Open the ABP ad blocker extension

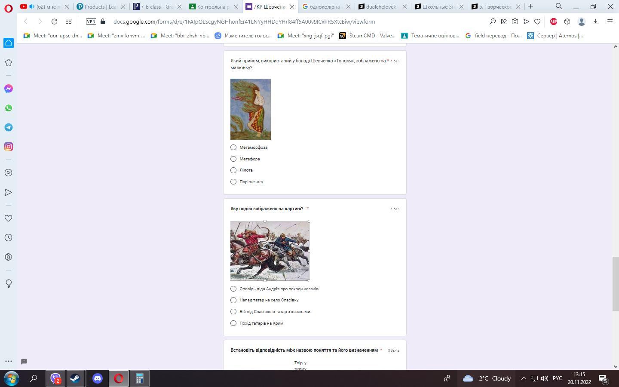tap(554, 21)
